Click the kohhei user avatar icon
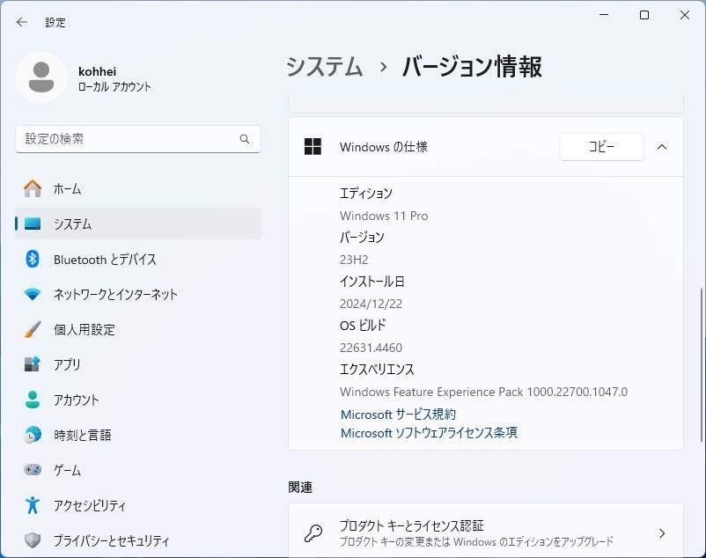Image resolution: width=706 pixels, height=558 pixels. coord(41,77)
